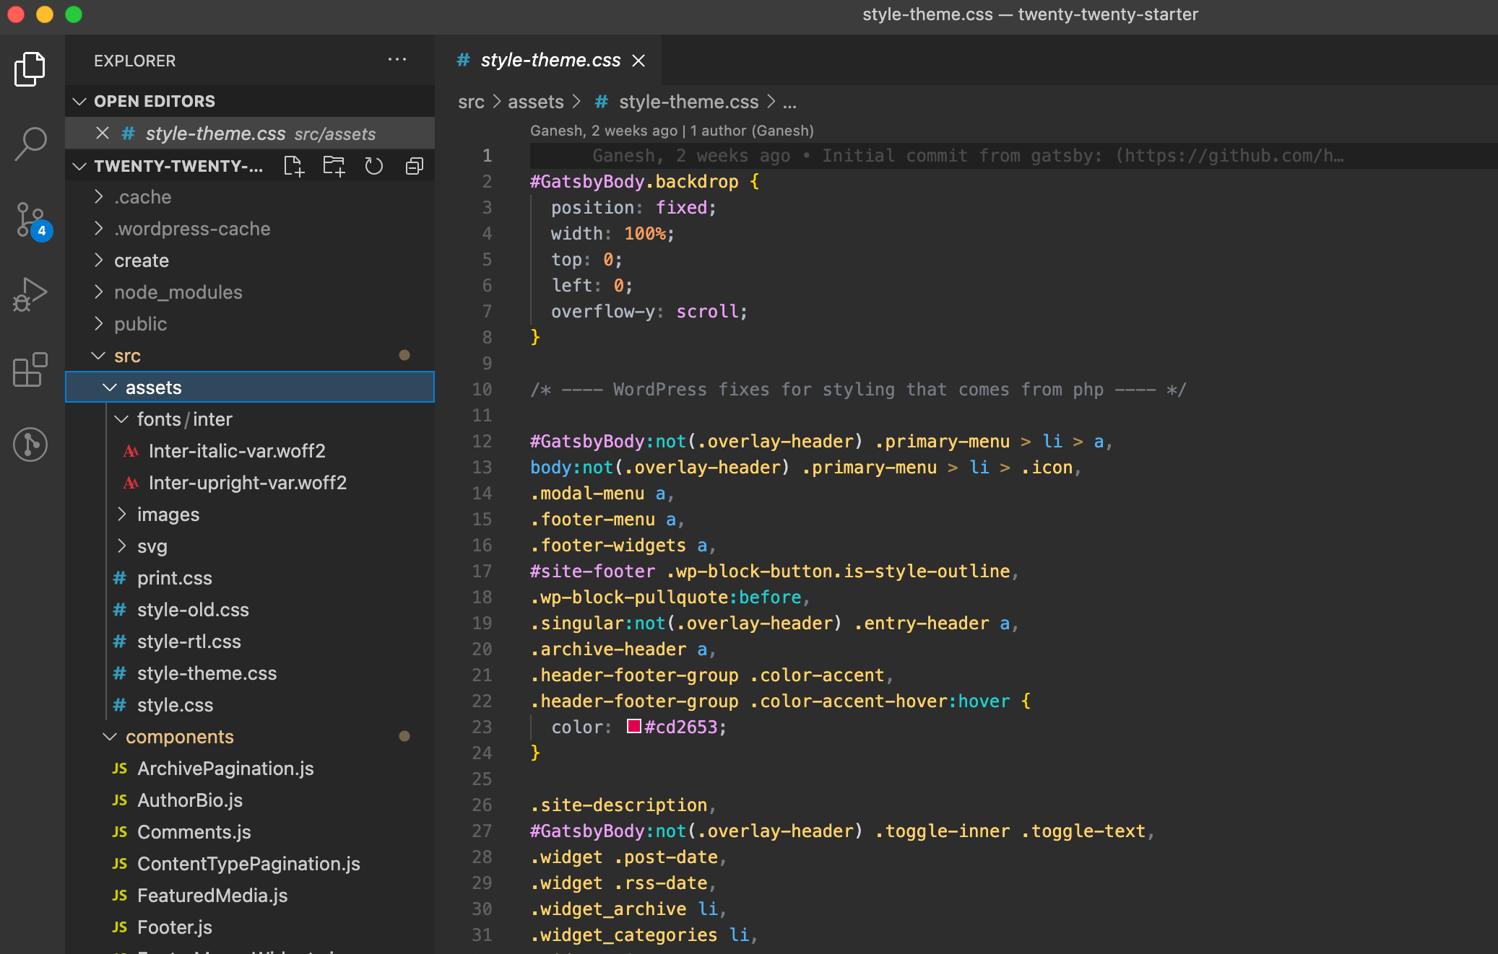
Task: Collapse all folders in explorer
Action: [x=414, y=166]
